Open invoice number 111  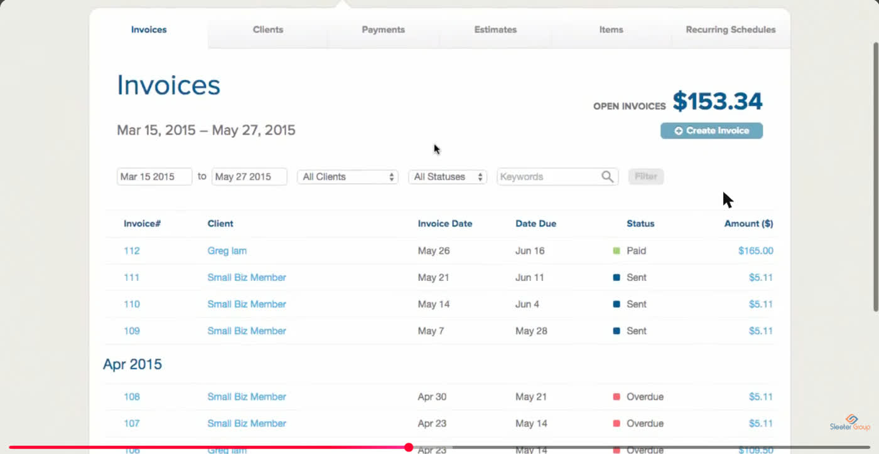131,277
